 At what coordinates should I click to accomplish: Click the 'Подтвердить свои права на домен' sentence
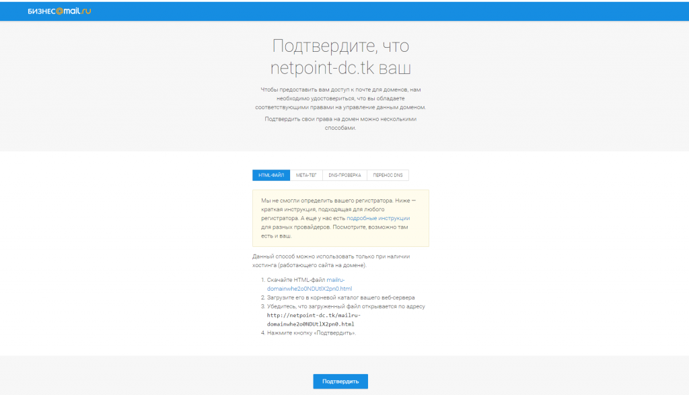pyautogui.click(x=340, y=123)
